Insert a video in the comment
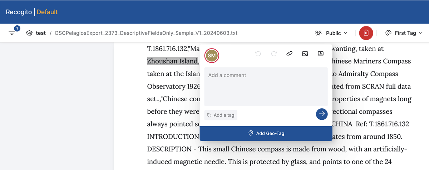429x170 pixels. pos(321,54)
